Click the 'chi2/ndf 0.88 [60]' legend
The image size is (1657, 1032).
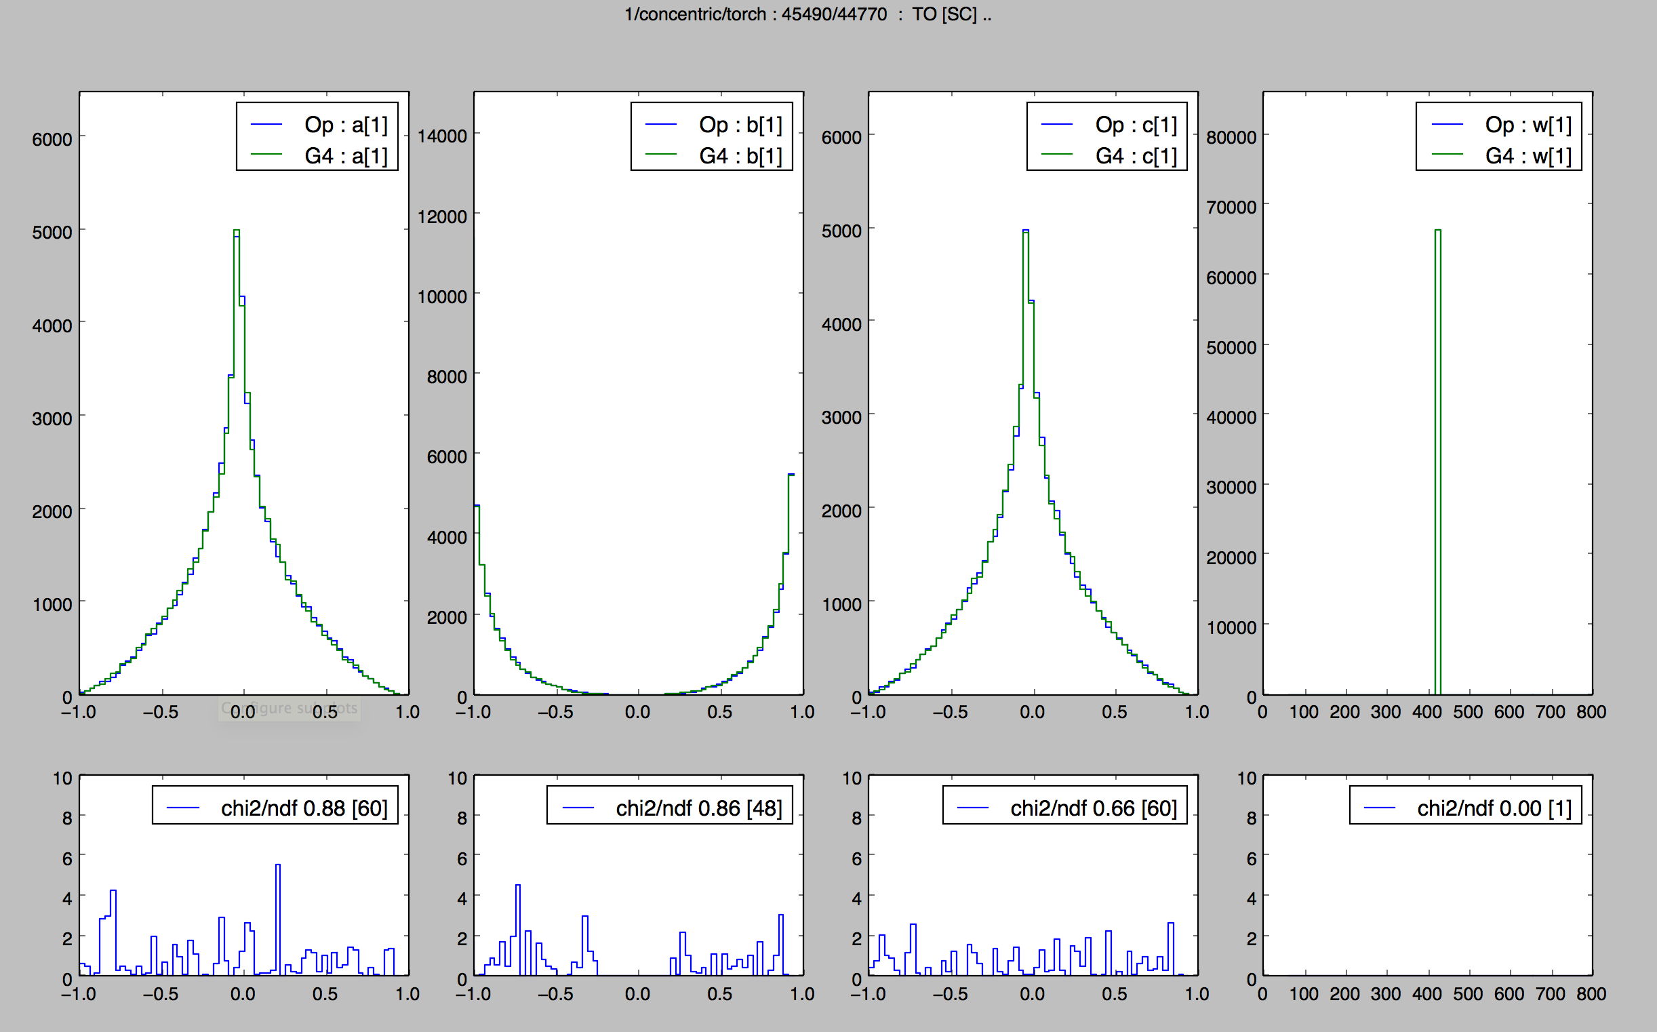tap(275, 806)
